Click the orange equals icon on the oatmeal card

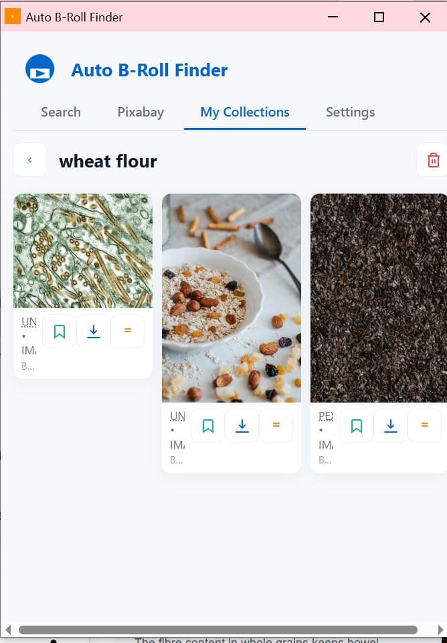276,426
